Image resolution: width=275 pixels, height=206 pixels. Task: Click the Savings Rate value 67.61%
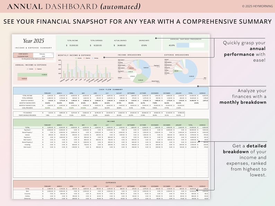click(x=144, y=45)
